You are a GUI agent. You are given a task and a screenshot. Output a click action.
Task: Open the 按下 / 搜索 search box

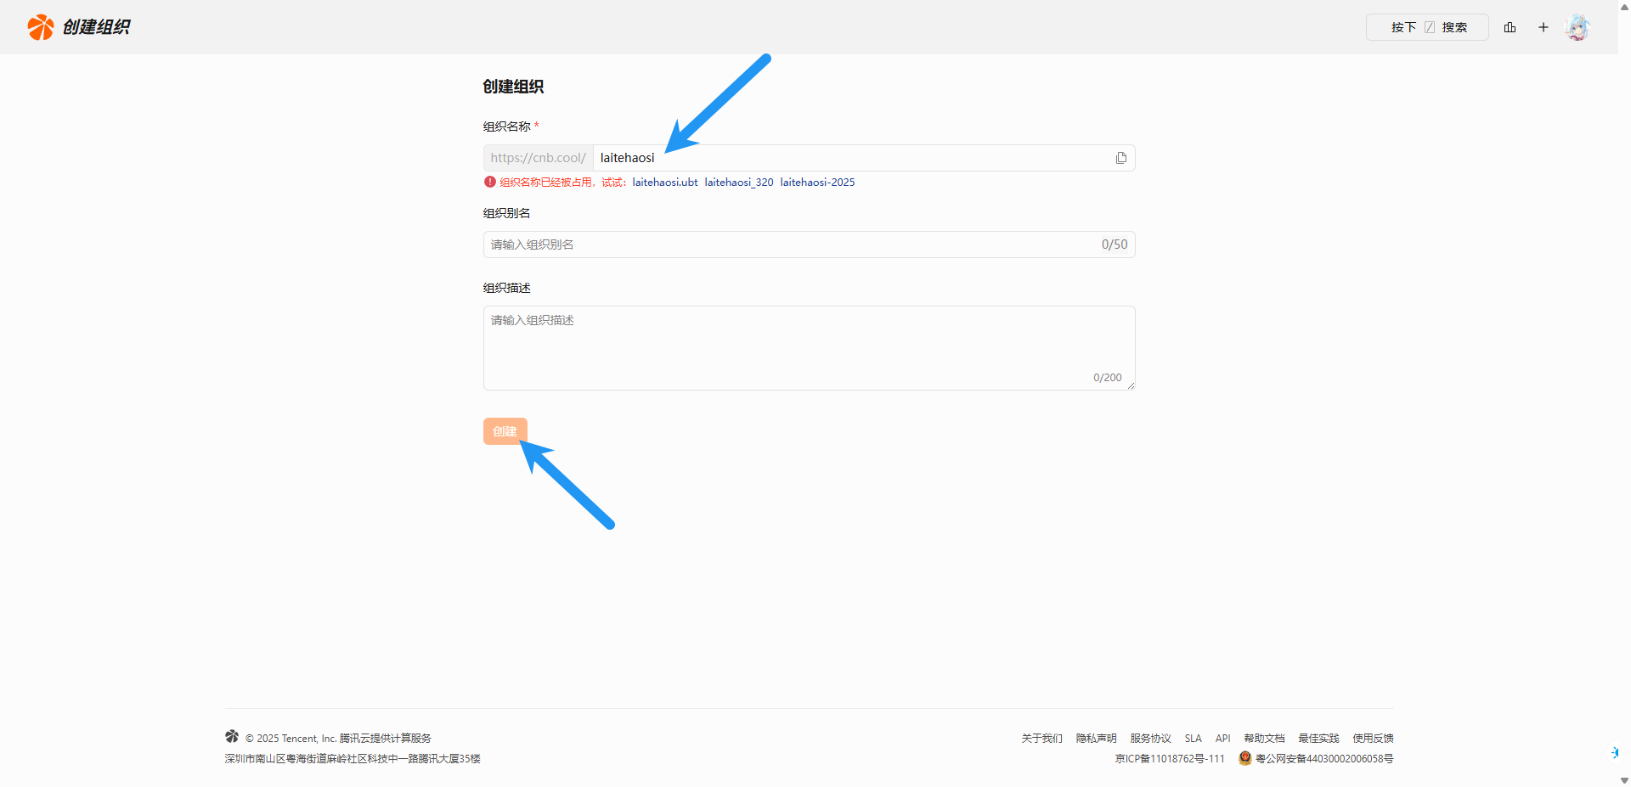pyautogui.click(x=1427, y=27)
